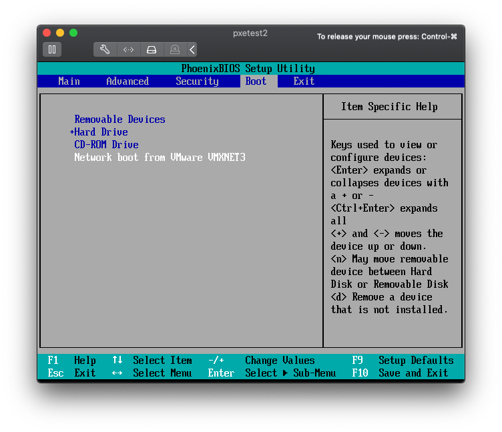The height and width of the screenshot is (432, 502).
Task: Collapse the toolbar with the left chevron
Action: coord(192,49)
